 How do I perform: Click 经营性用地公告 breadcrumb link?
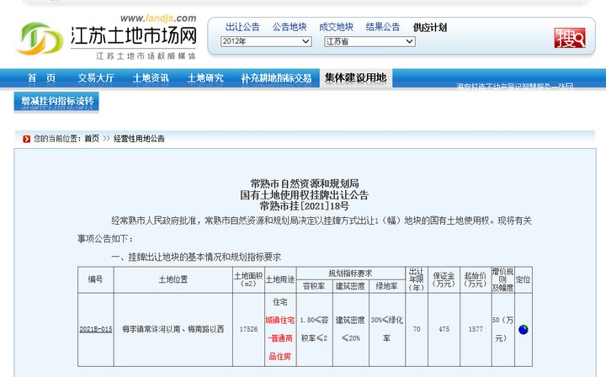139,139
